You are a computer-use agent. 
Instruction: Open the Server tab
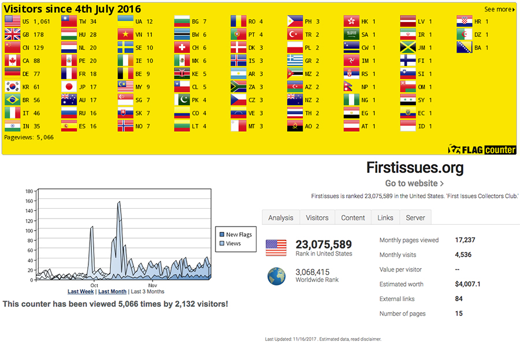[x=415, y=218]
